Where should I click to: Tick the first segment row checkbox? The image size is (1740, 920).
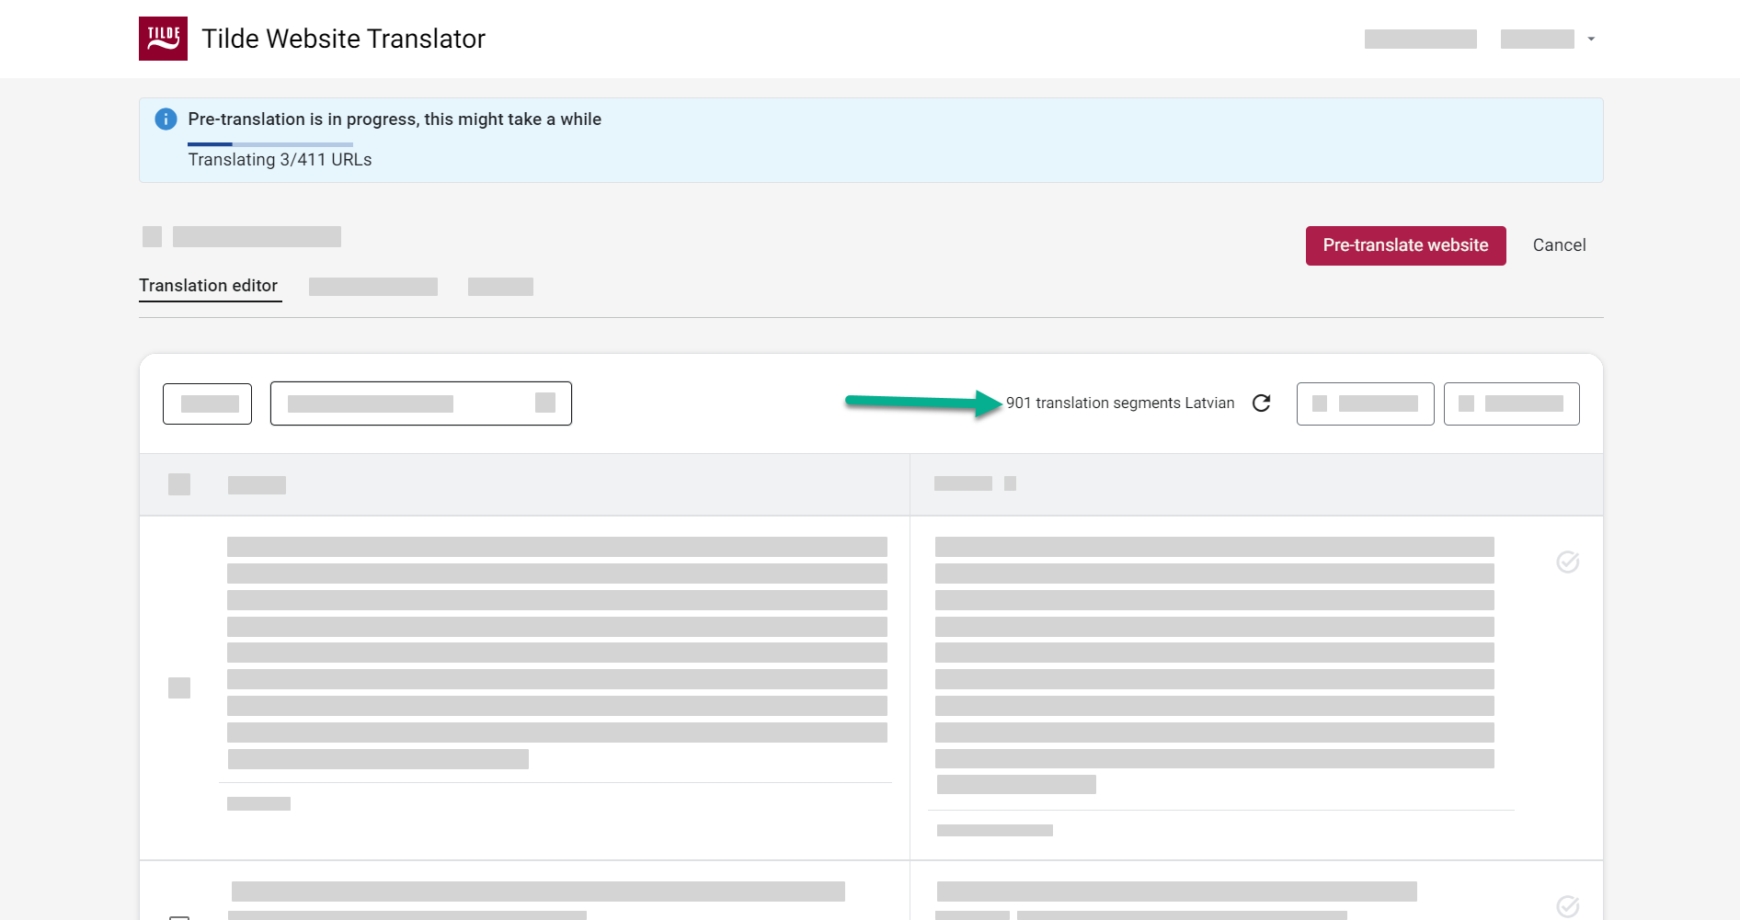click(x=179, y=687)
